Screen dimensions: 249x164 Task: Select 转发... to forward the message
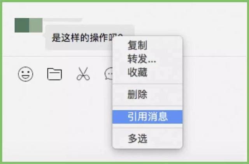pyautogui.click(x=142, y=59)
